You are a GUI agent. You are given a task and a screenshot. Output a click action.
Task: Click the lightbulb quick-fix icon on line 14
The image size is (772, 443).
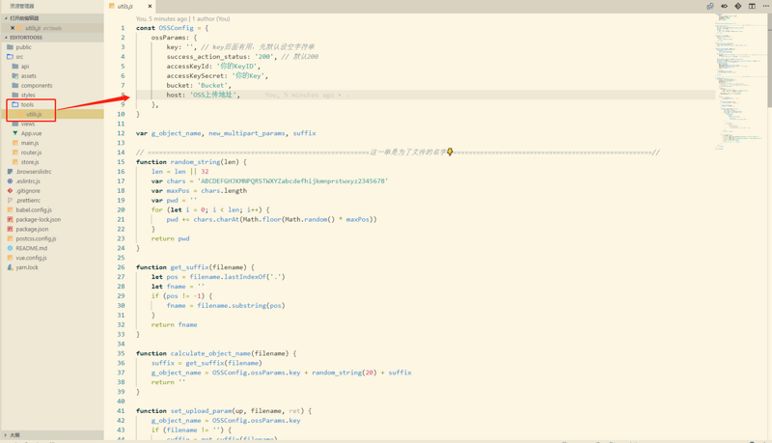450,152
